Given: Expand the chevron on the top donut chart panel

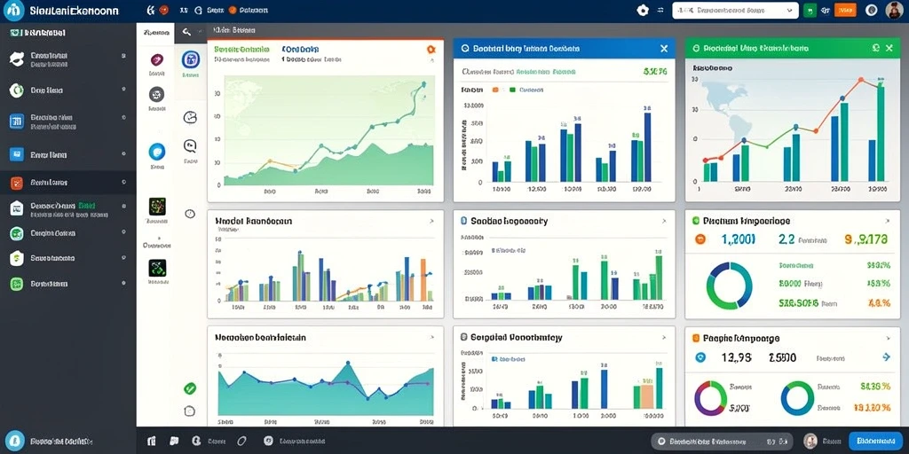Looking at the screenshot, I should coord(888,221).
